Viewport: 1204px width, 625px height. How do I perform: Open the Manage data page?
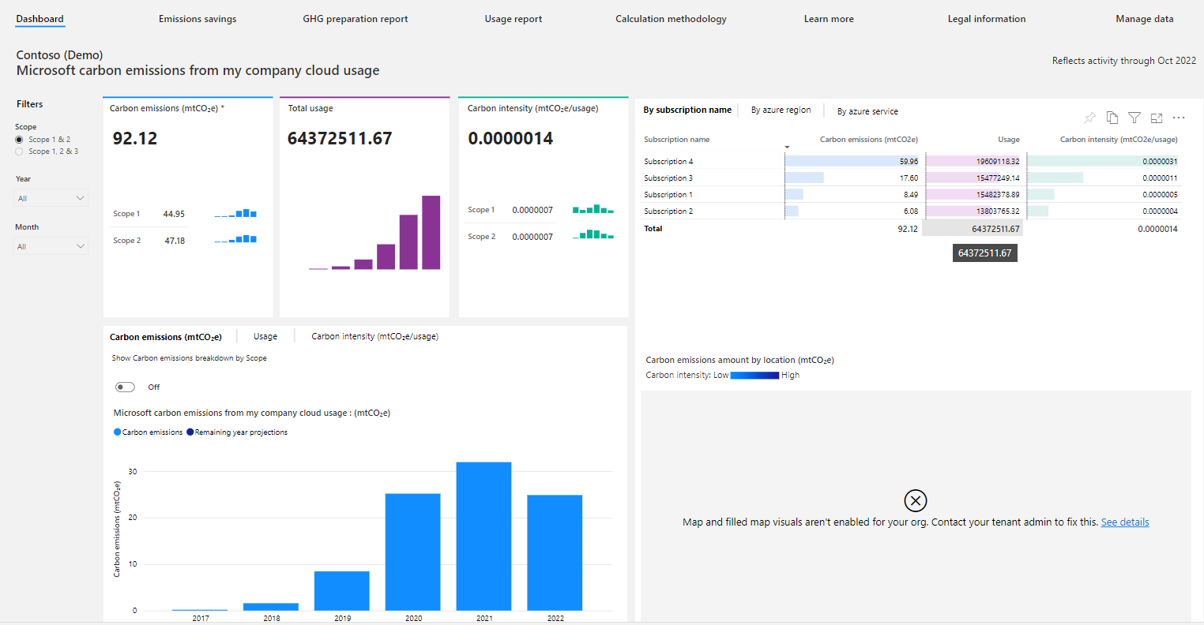pos(1144,18)
